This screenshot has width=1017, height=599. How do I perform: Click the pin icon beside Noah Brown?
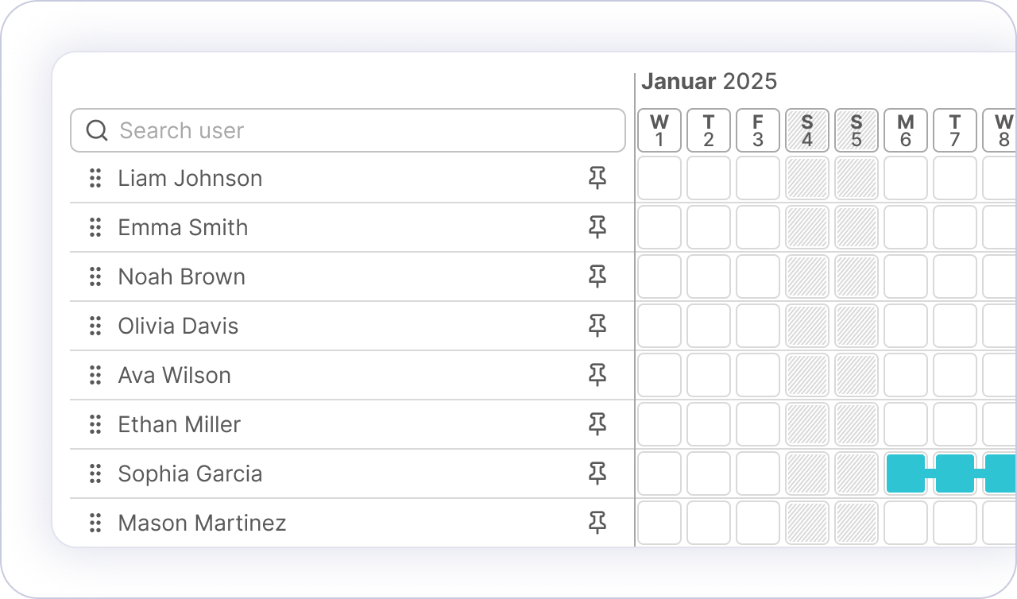(597, 277)
